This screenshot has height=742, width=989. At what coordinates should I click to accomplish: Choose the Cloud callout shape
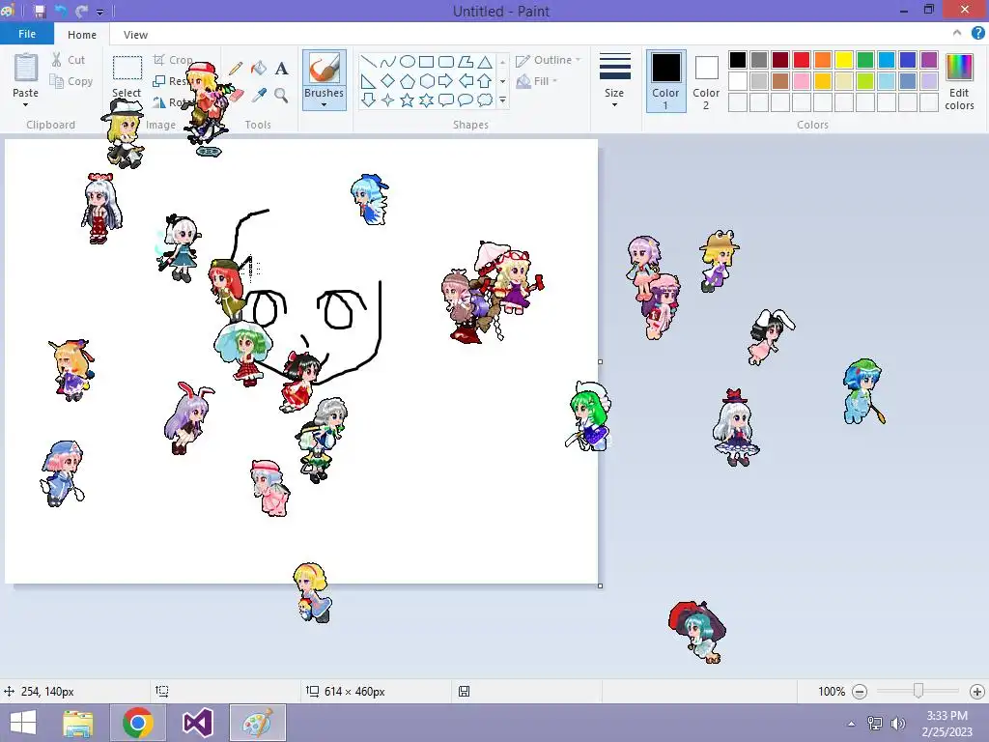pos(485,100)
